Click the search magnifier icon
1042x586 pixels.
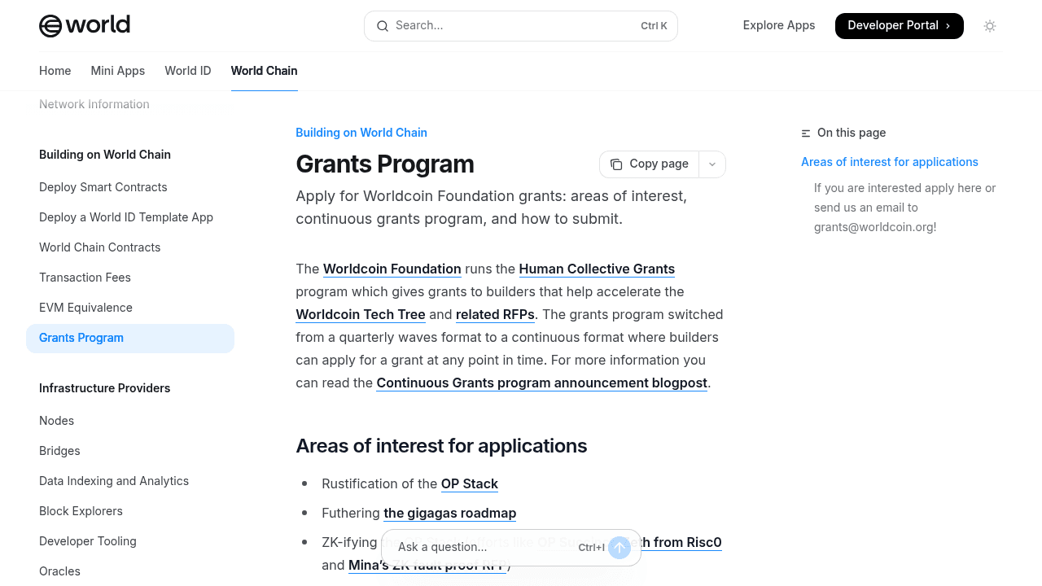coord(383,26)
